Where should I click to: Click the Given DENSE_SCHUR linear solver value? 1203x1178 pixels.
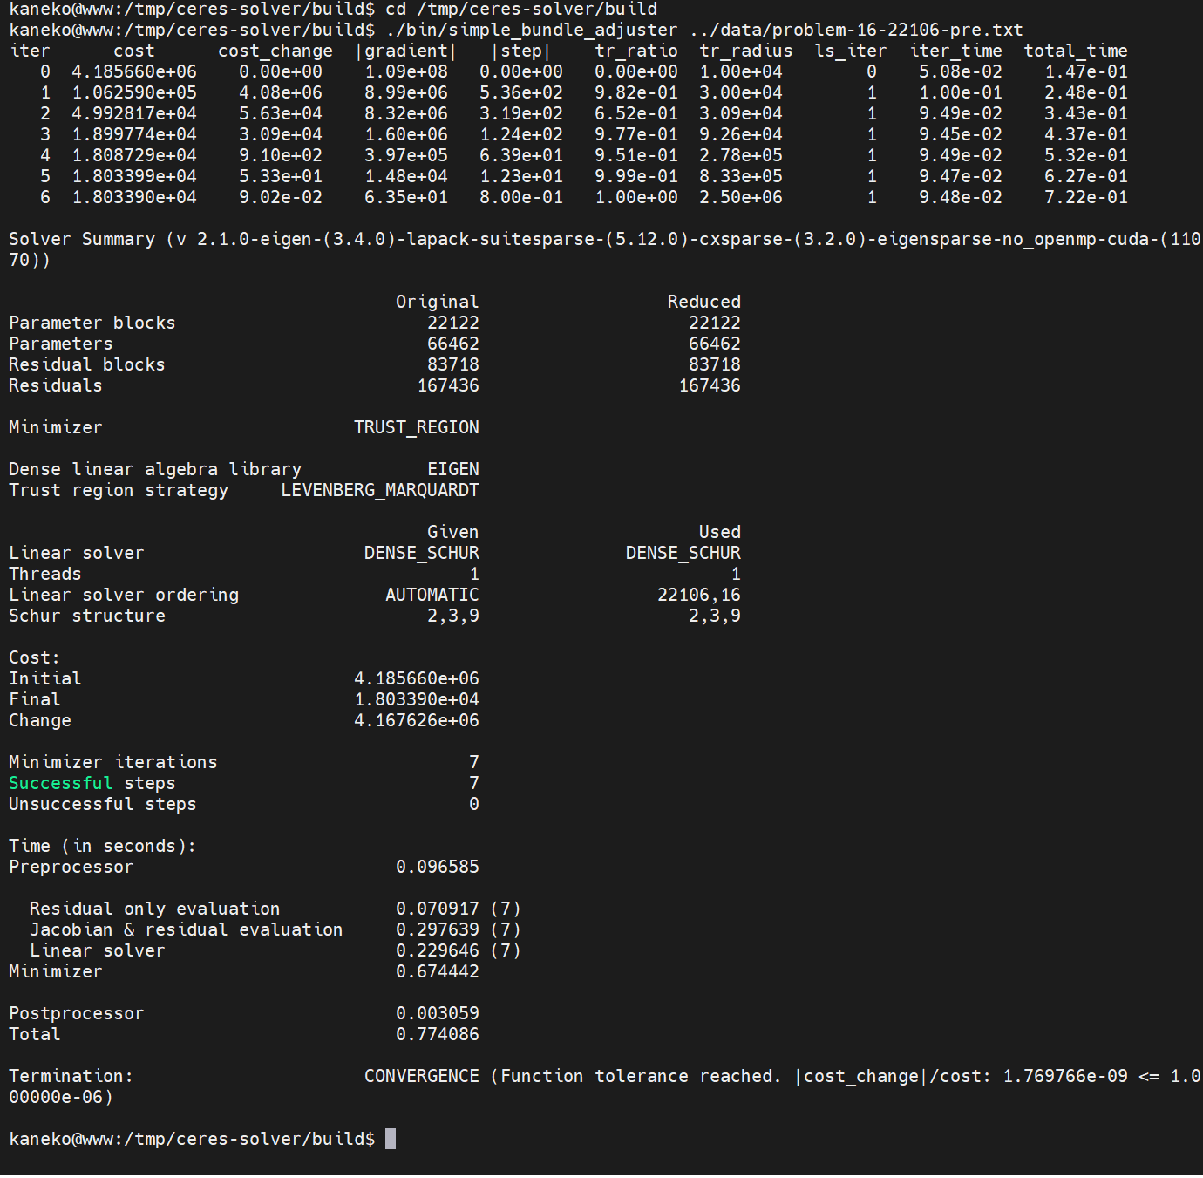(421, 553)
